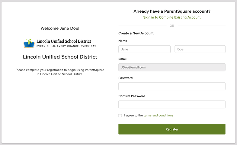The width and height of the screenshot is (237, 145).
Task: Select the Password input field
Action: click(x=172, y=86)
